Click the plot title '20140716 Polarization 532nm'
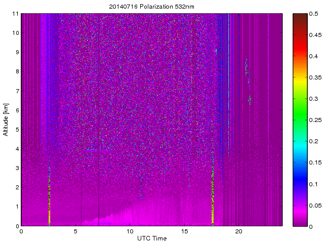The width and height of the screenshot is (324, 243). tap(151, 7)
